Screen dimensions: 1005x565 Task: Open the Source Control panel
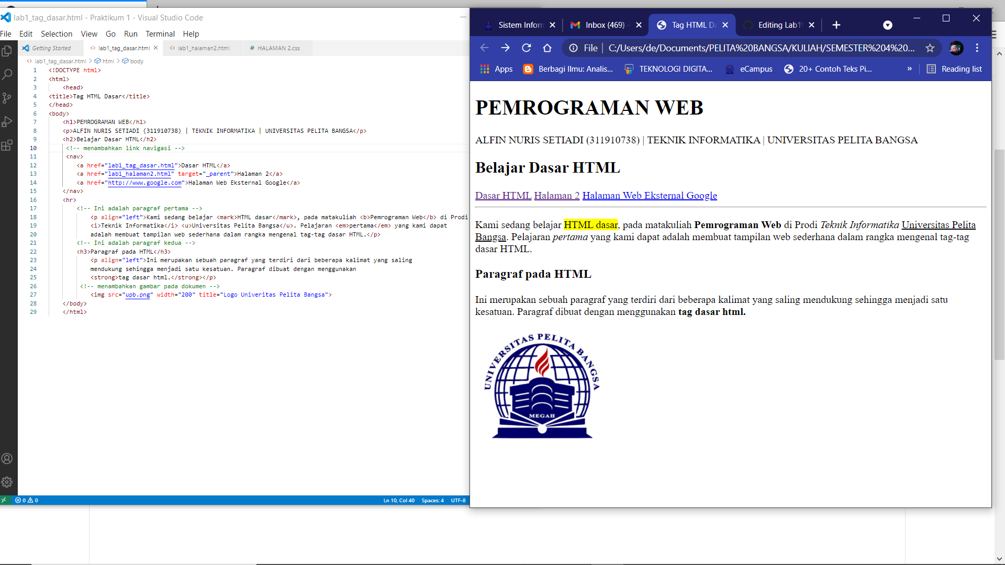point(7,98)
